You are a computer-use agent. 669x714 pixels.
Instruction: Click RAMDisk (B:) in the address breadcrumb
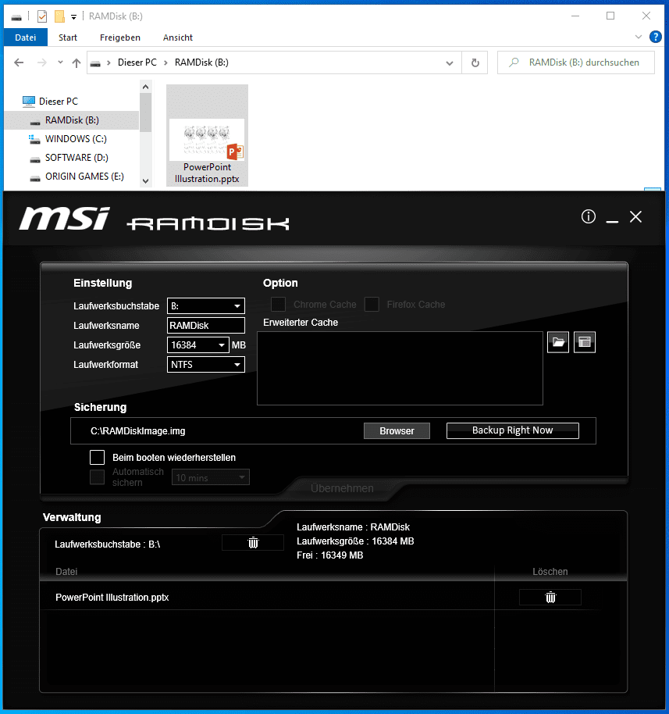(x=201, y=62)
